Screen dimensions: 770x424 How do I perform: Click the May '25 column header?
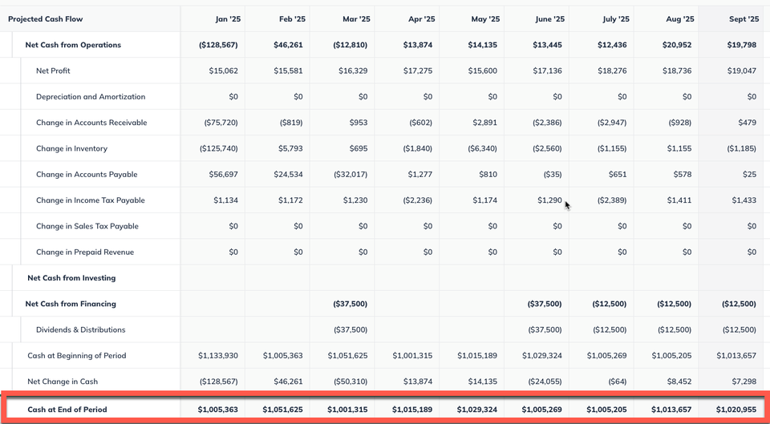tap(485, 19)
